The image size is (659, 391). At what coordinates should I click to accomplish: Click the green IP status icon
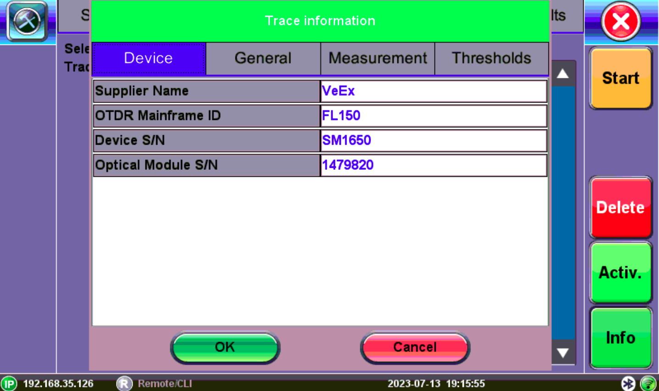[x=9, y=383]
